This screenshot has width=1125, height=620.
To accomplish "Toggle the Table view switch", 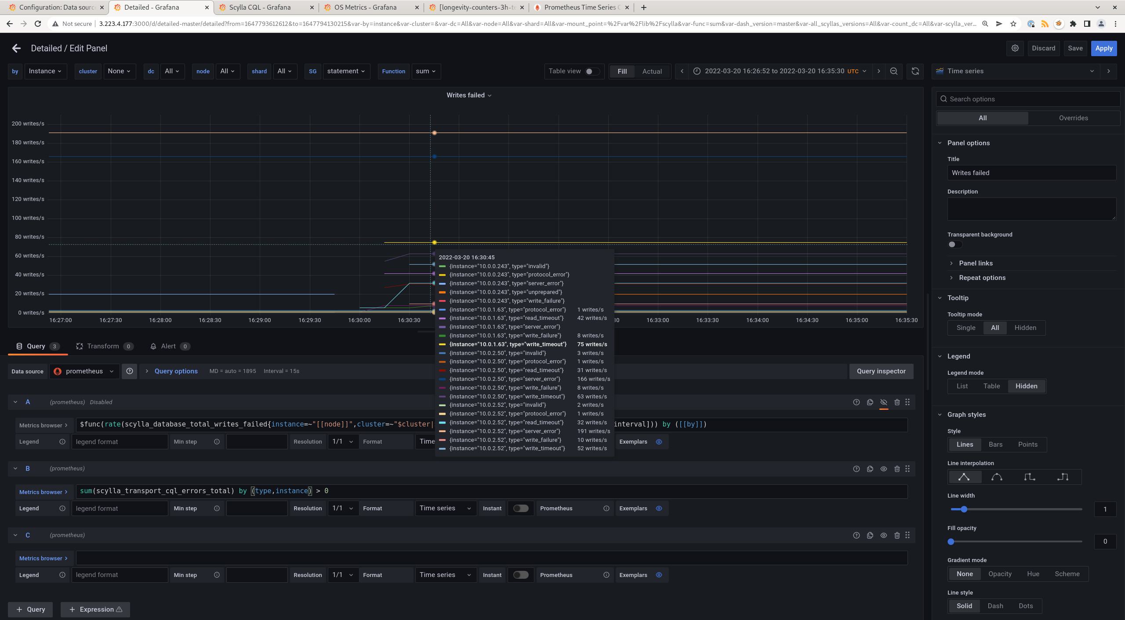I will pos(592,71).
